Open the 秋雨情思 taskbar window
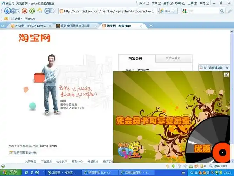The height and width of the screenshot is (176, 234). click(x=99, y=172)
